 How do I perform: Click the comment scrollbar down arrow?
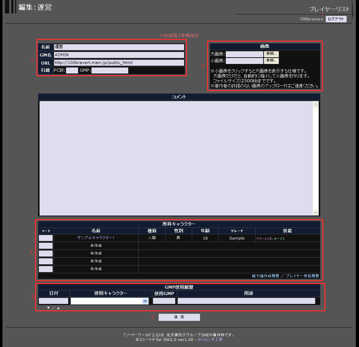[x=316, y=212]
